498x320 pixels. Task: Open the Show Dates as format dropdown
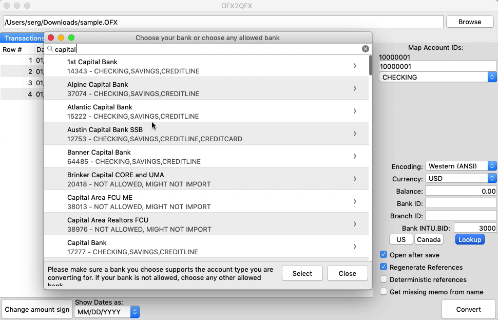point(107,312)
